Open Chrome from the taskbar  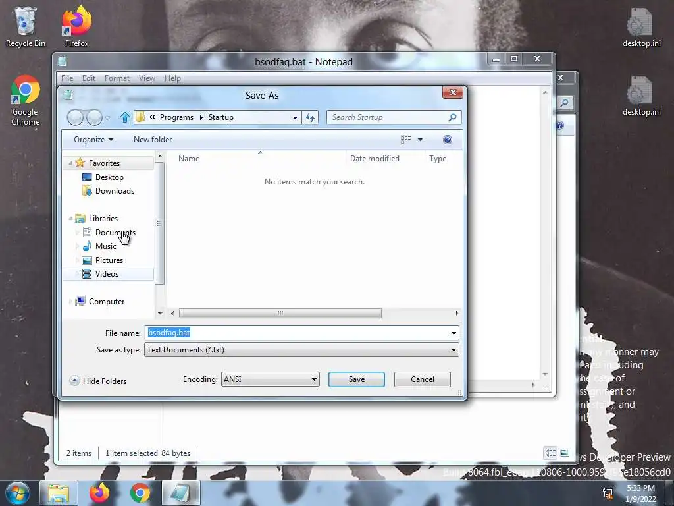pyautogui.click(x=140, y=493)
